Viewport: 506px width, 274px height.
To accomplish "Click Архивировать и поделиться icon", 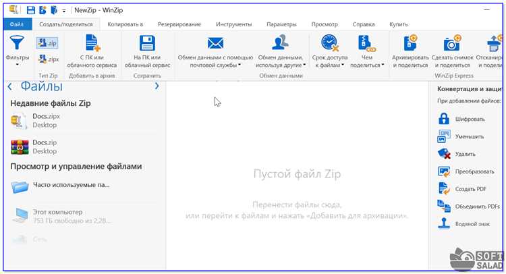I will point(410,43).
